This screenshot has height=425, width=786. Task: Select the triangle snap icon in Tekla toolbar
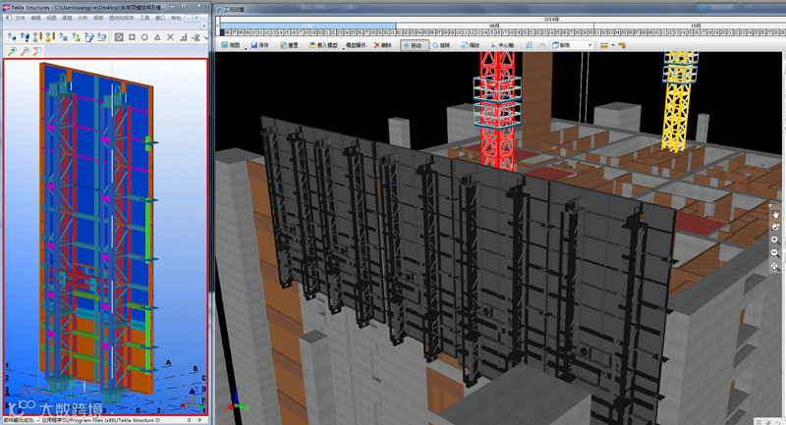[x=158, y=37]
